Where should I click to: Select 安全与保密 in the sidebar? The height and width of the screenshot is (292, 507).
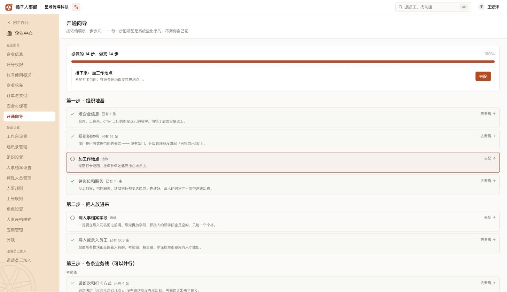tap(30, 106)
